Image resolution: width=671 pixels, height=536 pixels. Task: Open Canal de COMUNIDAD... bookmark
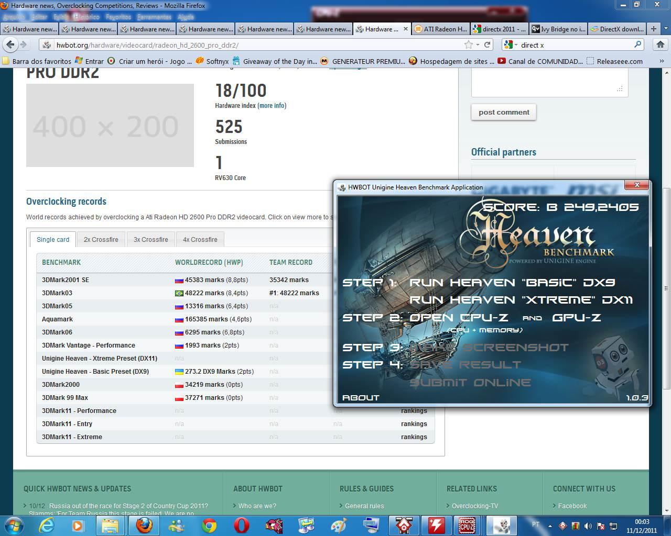[x=540, y=61]
